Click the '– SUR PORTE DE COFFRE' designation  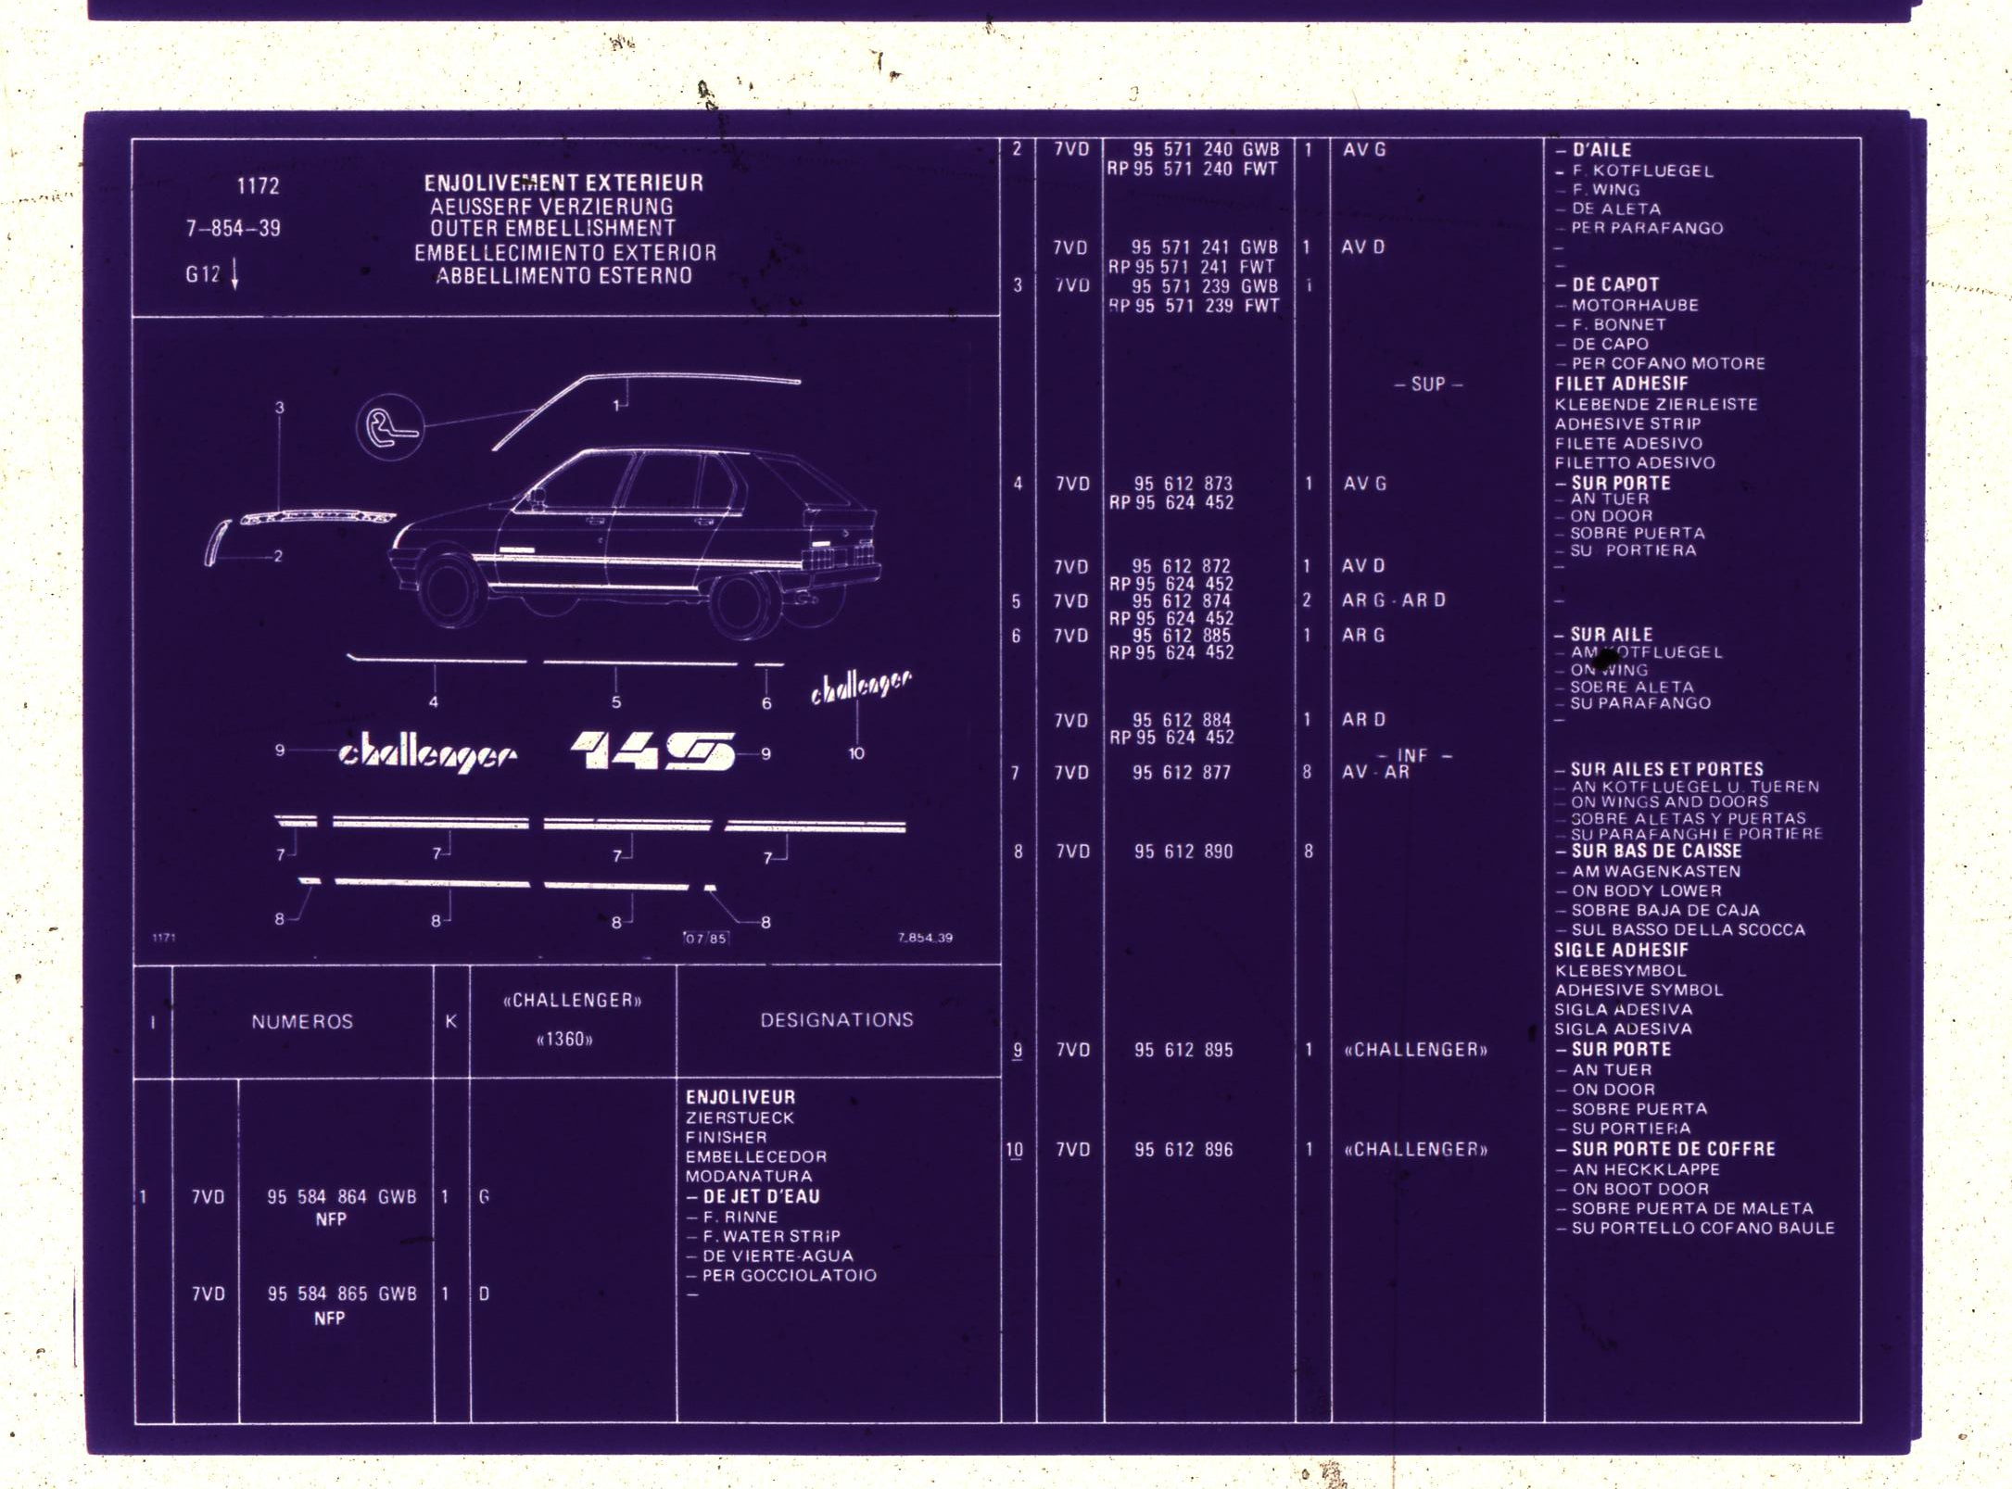(1665, 1149)
